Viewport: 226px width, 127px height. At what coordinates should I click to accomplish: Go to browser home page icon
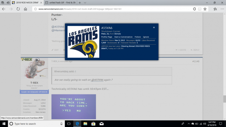pos(26,9)
